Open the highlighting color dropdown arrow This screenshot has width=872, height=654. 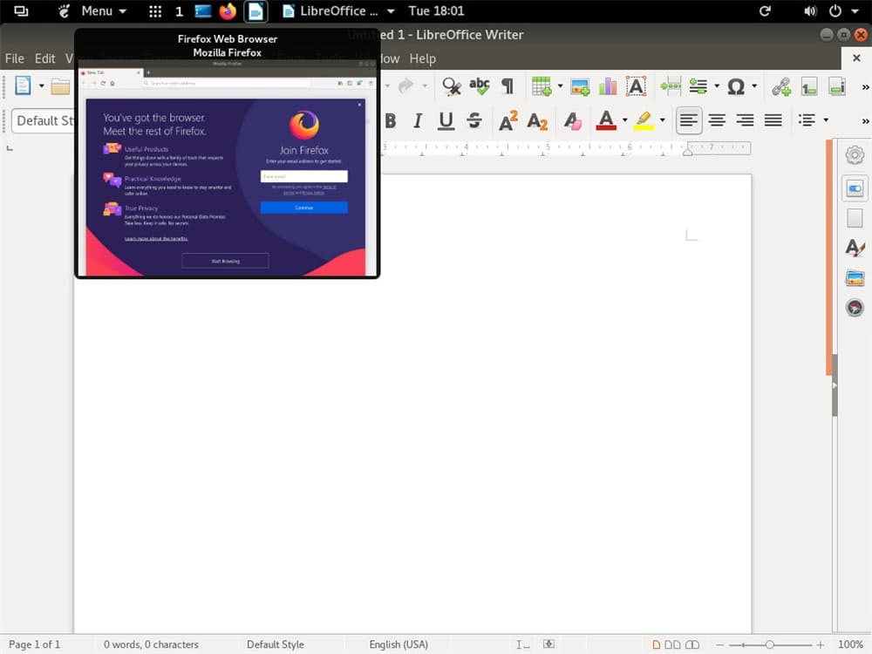click(662, 120)
